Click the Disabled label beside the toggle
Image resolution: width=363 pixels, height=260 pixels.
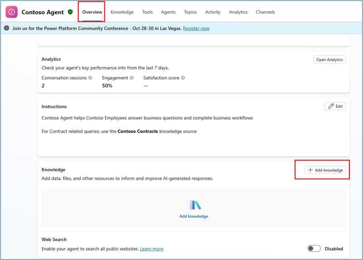click(334, 249)
